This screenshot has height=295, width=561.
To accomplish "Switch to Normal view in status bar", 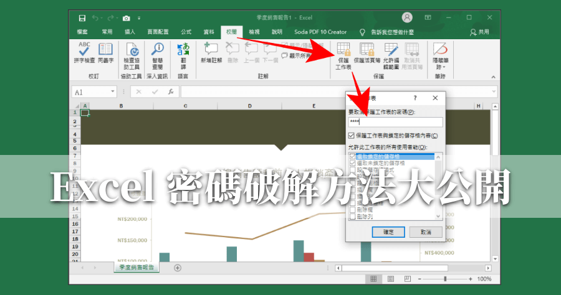I will pyautogui.click(x=373, y=279).
